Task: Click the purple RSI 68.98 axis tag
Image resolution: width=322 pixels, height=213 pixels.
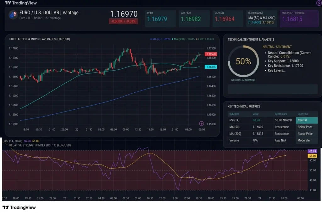Action: [312, 151]
